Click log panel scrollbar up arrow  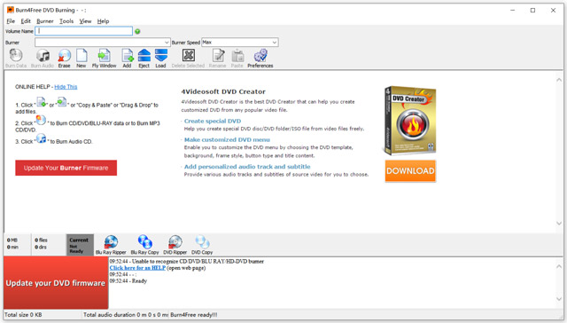click(x=559, y=266)
